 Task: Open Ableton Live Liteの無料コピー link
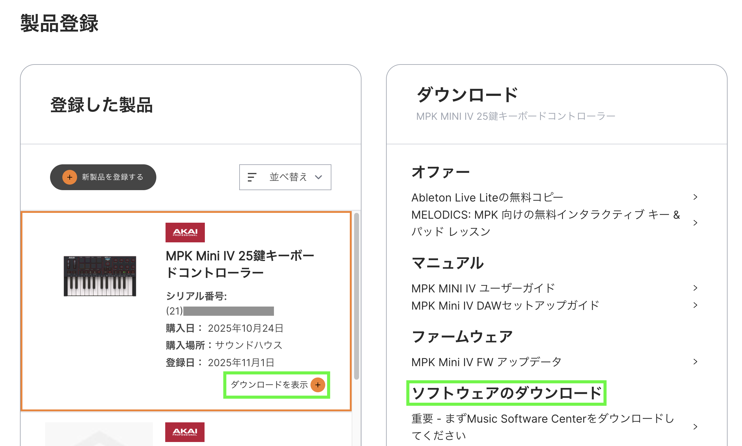pos(487,198)
